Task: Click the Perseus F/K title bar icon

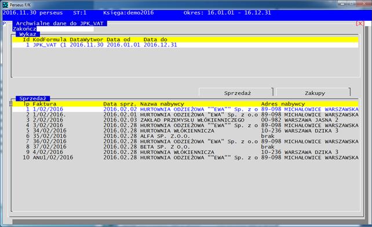Action: coord(5,5)
